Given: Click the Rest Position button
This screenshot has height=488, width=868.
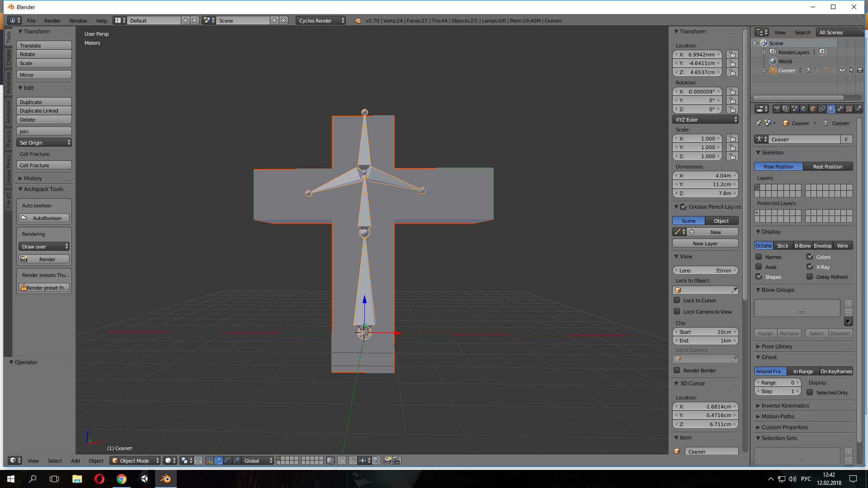Looking at the screenshot, I should 828,166.
